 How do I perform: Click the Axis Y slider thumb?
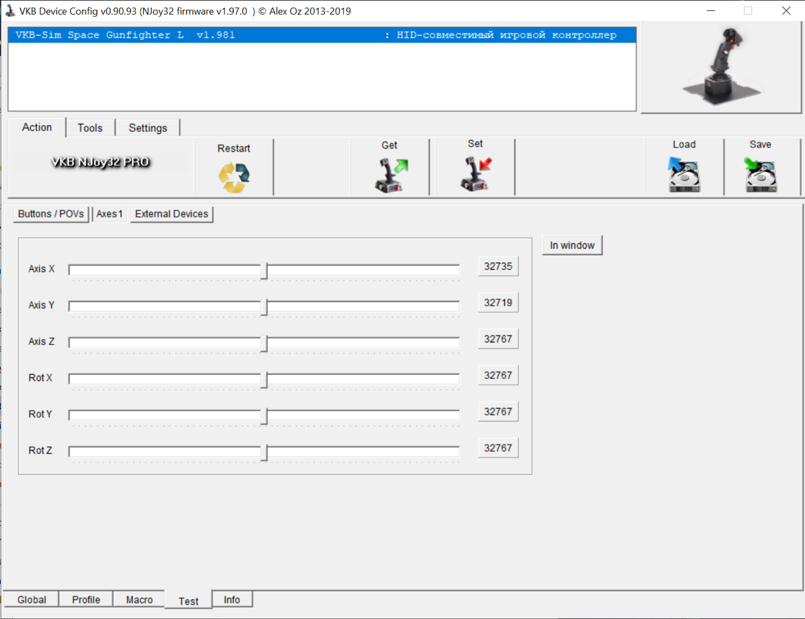point(264,307)
